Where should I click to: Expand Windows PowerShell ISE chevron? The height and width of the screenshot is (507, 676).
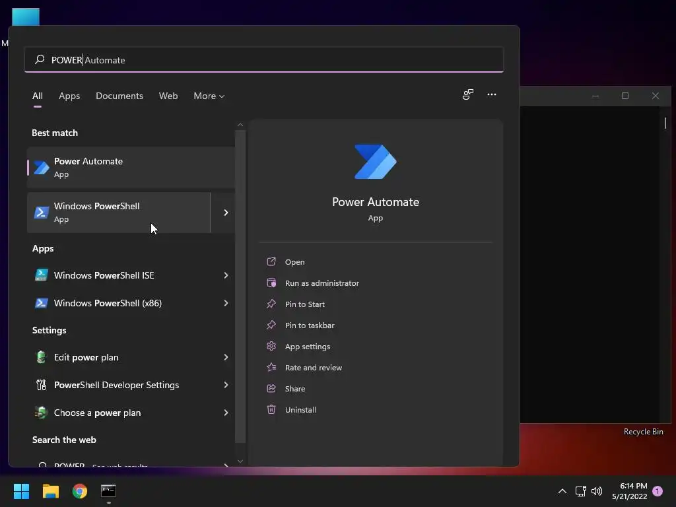226,275
